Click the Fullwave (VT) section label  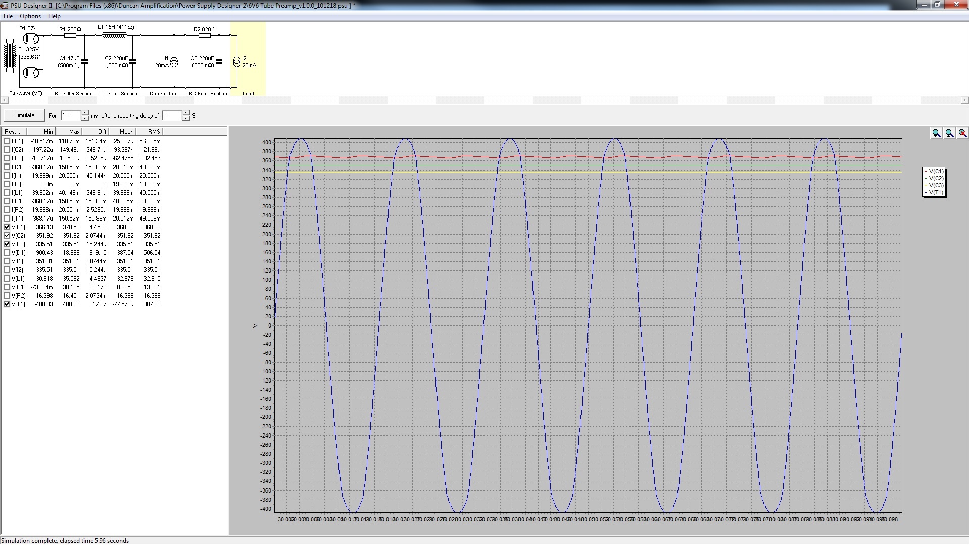click(26, 93)
